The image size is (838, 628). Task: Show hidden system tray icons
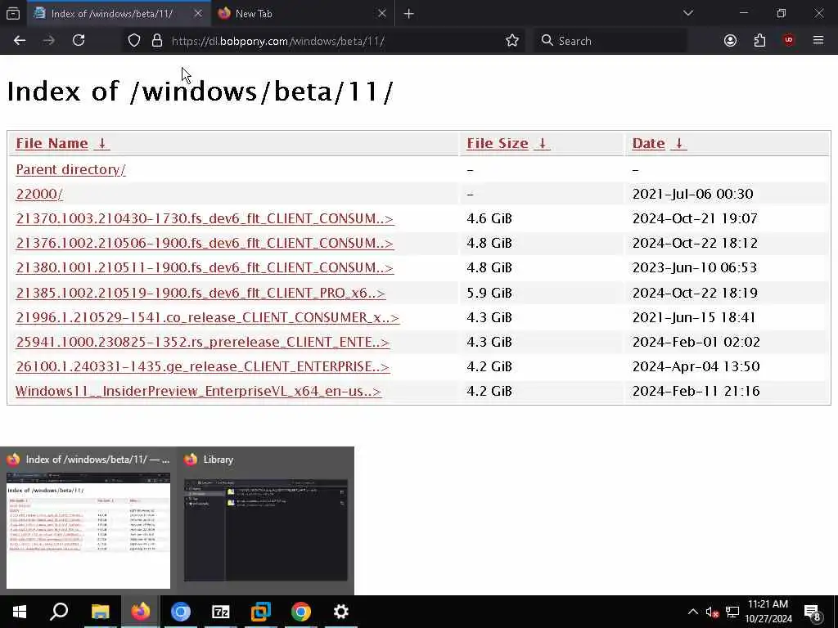(692, 612)
